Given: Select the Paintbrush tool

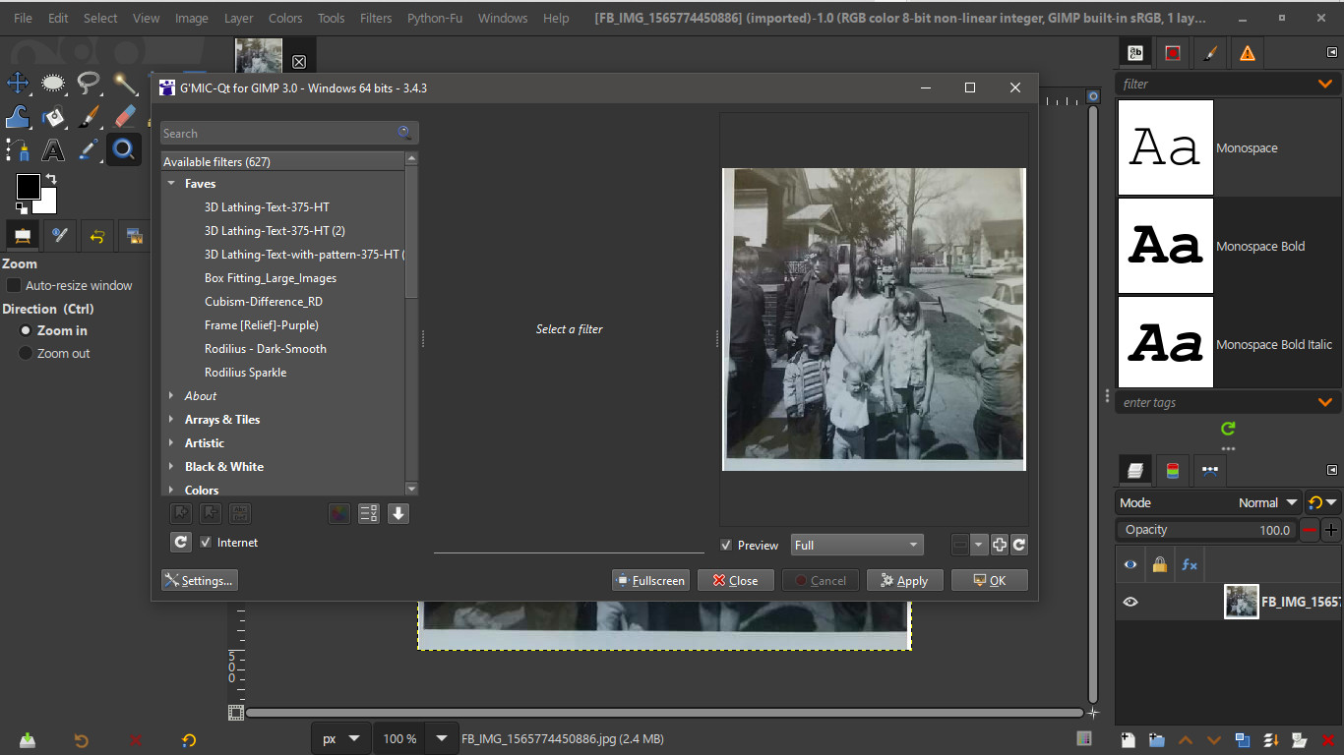Looking at the screenshot, I should coord(88,116).
